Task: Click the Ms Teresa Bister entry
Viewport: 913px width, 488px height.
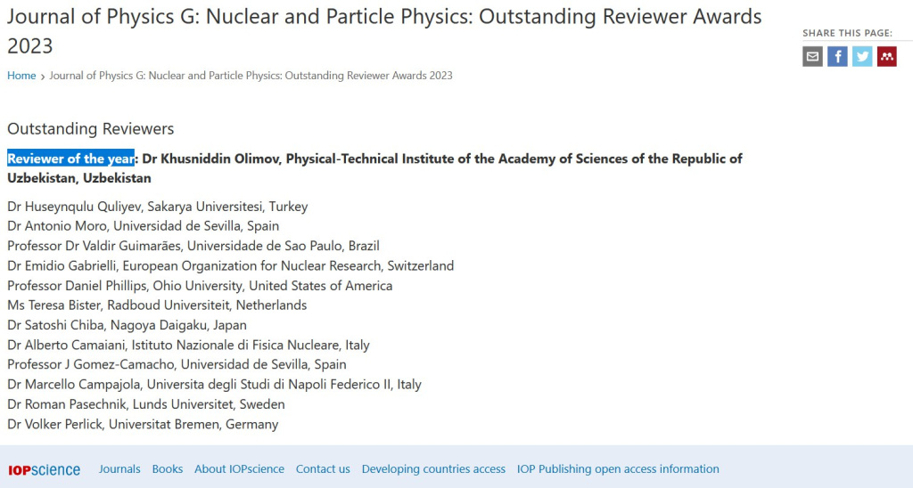Action: point(157,305)
